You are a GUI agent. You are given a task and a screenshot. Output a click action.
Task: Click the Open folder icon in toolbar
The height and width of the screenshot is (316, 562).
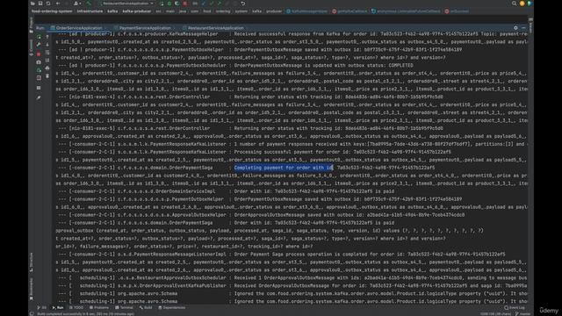pyautogui.click(x=32, y=4)
